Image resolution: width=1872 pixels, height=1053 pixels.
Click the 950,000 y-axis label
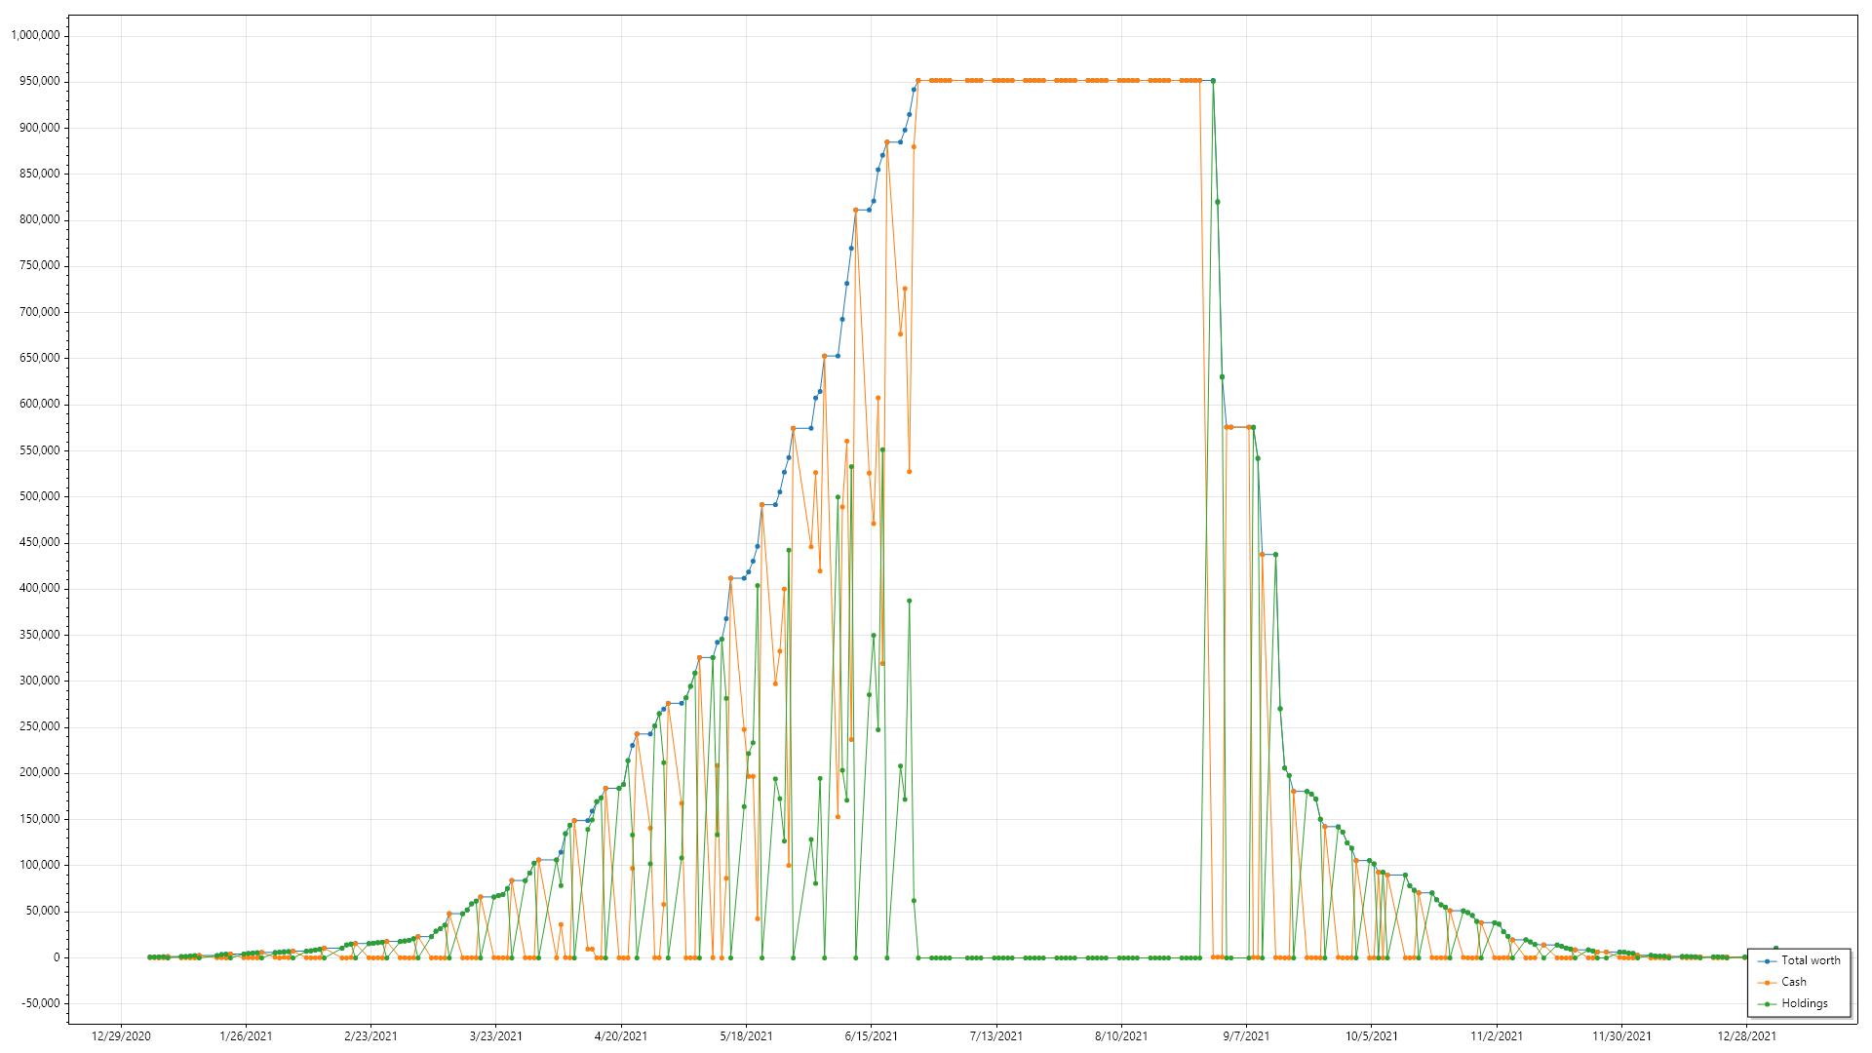pyautogui.click(x=39, y=81)
